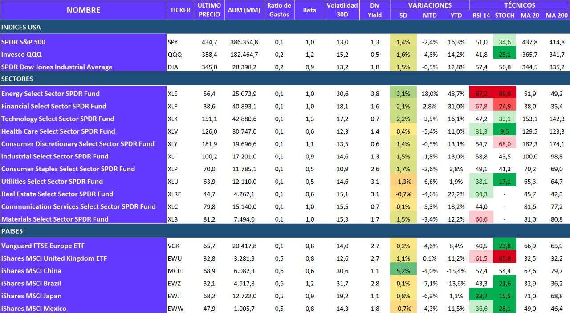Click Energy Select Sector SPDR Fund

(x=83, y=94)
